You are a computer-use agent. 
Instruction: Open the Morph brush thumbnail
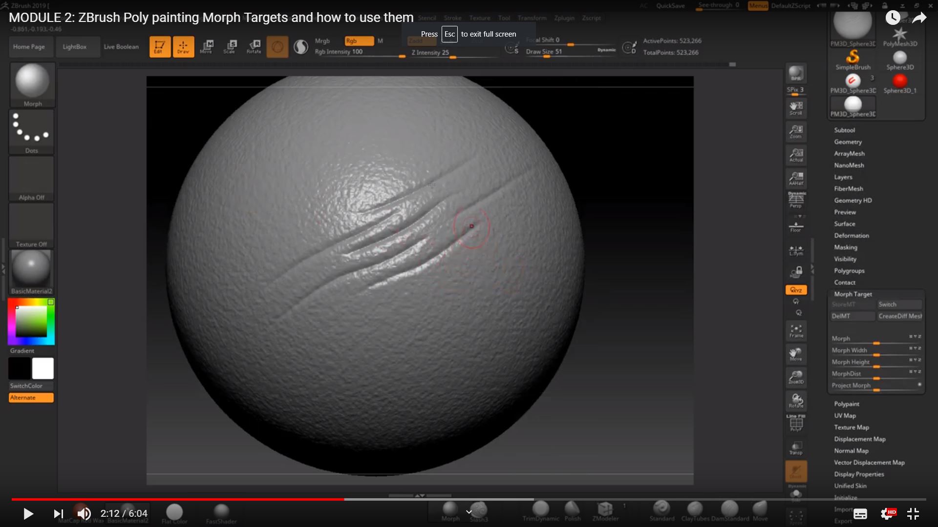32,84
